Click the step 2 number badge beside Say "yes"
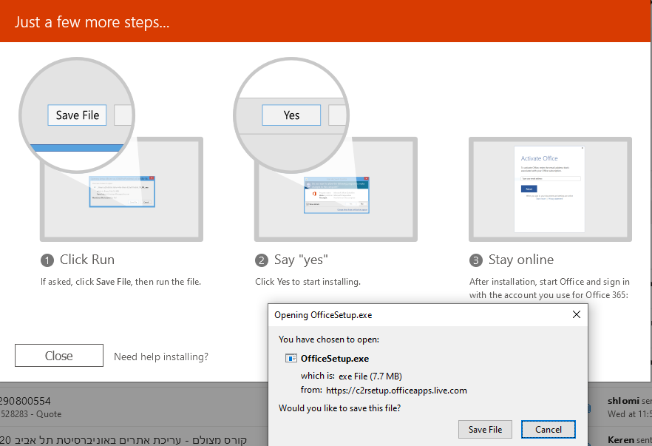The image size is (652, 446). click(x=262, y=260)
